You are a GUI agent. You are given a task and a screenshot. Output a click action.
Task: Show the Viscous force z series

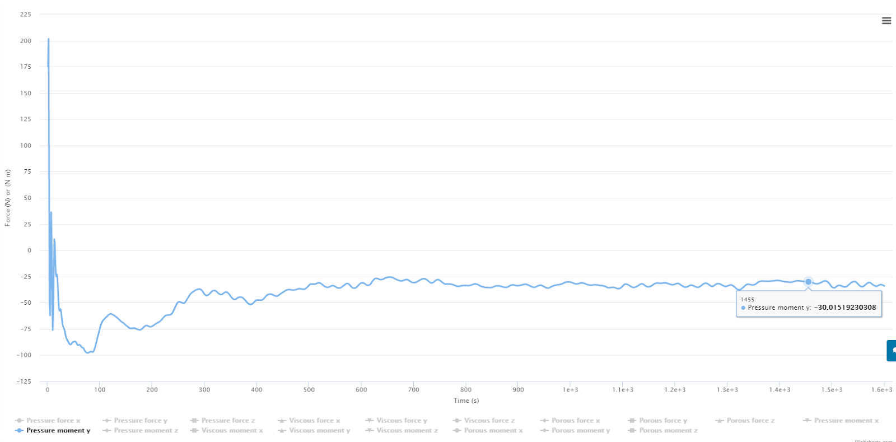[x=489, y=421]
